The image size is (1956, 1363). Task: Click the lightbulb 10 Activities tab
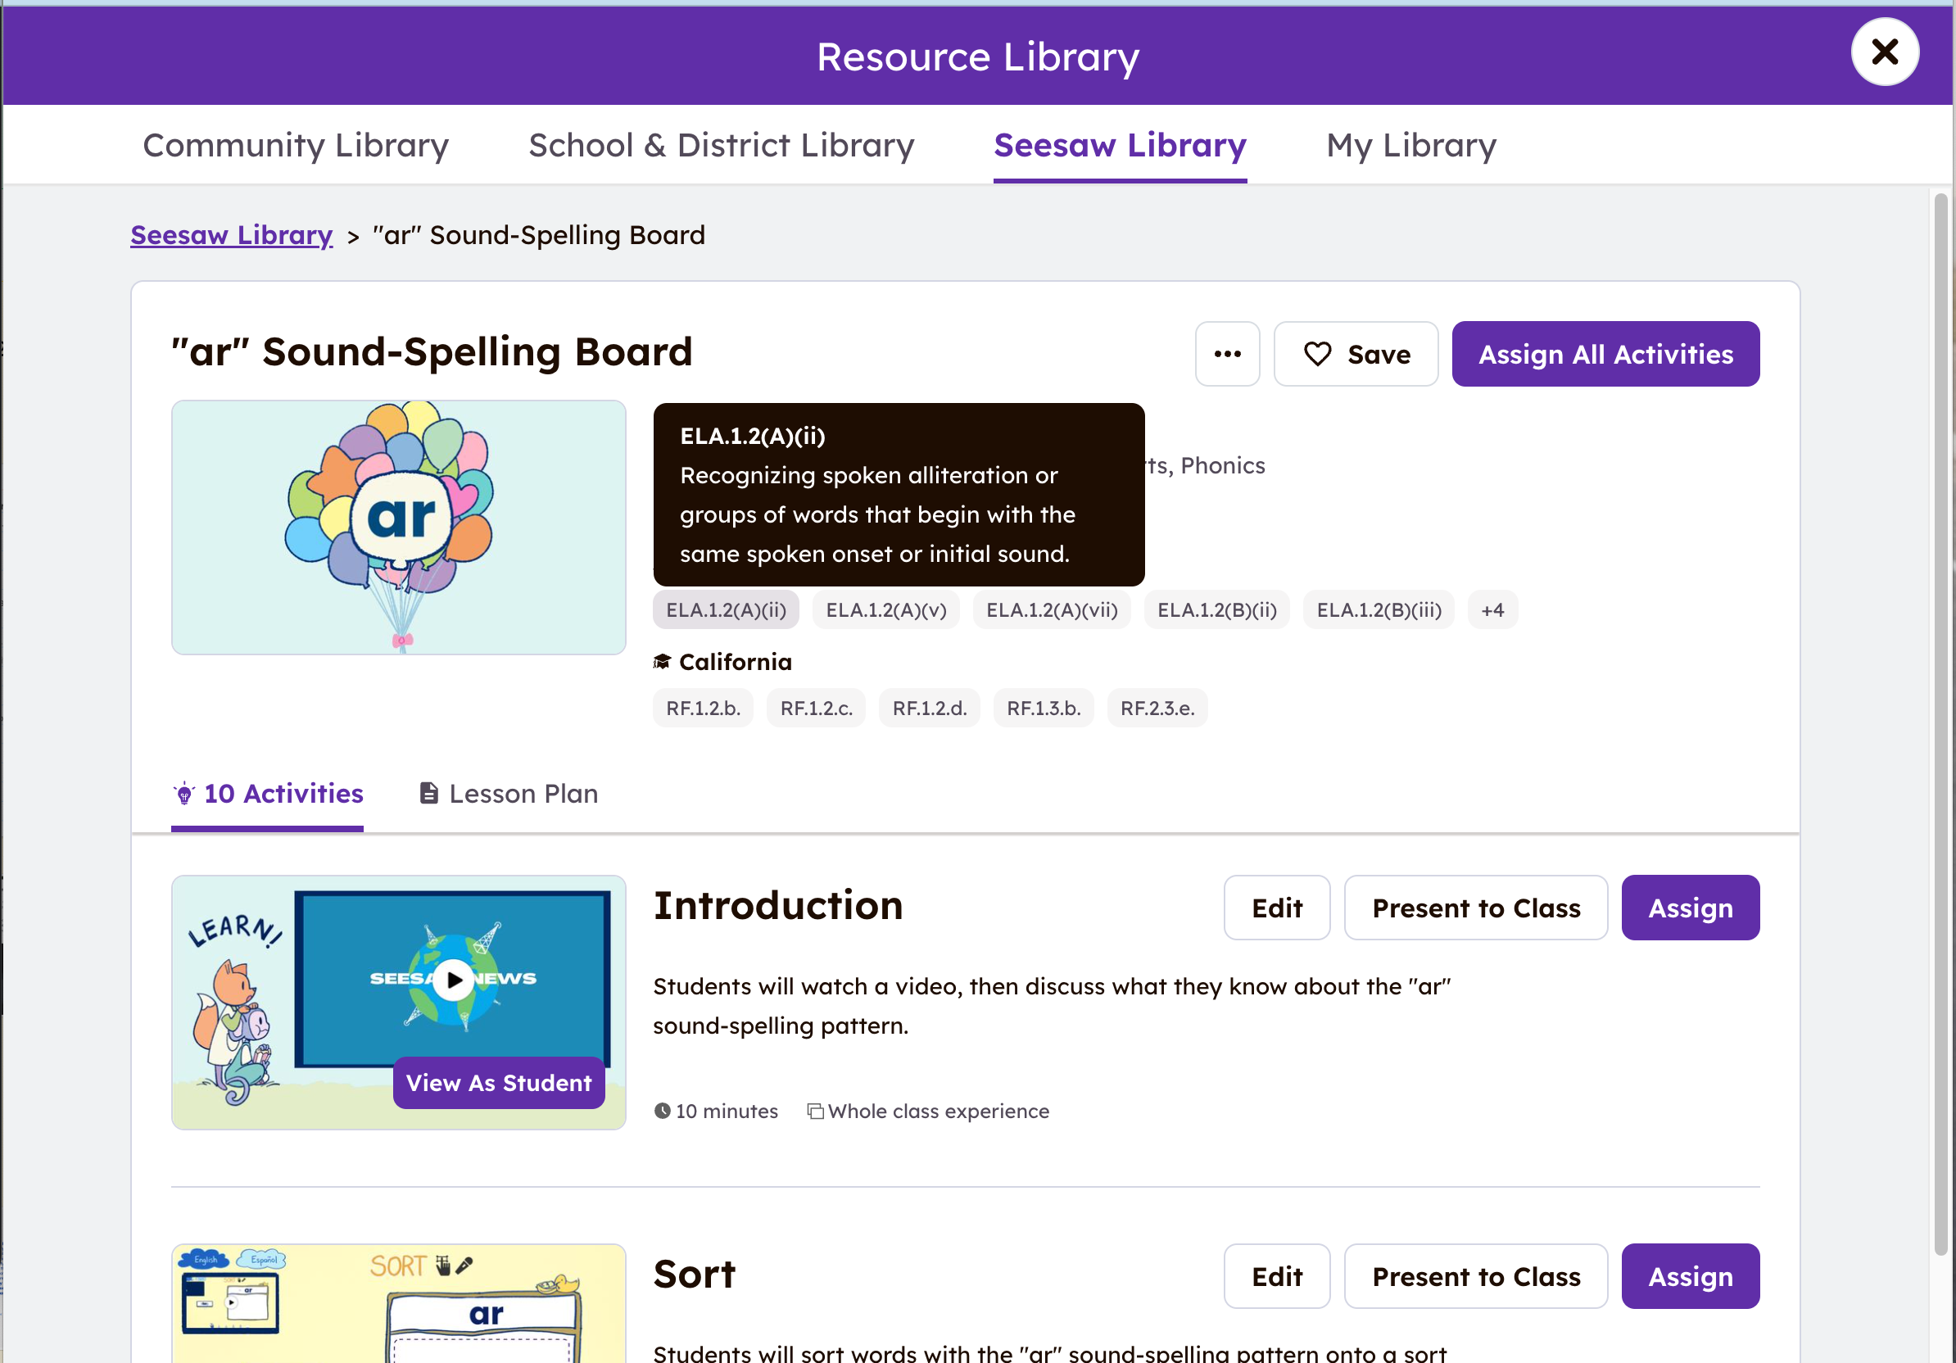point(268,793)
